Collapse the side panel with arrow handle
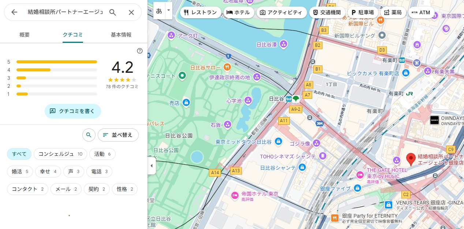464x229 pixels. (151, 166)
